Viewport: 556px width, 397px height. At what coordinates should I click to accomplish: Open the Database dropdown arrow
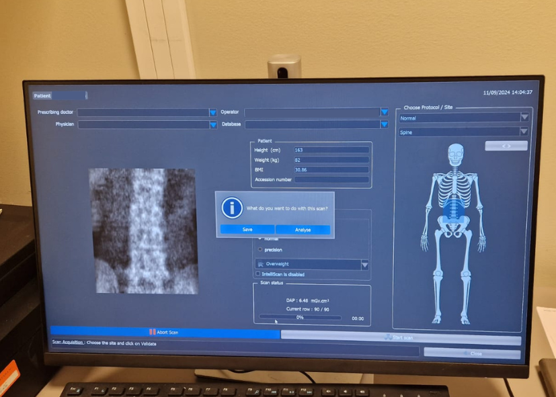385,124
